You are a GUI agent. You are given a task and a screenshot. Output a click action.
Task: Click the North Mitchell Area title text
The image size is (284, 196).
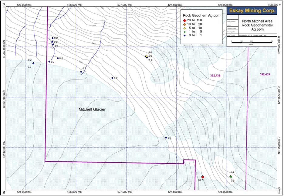(x=257, y=22)
